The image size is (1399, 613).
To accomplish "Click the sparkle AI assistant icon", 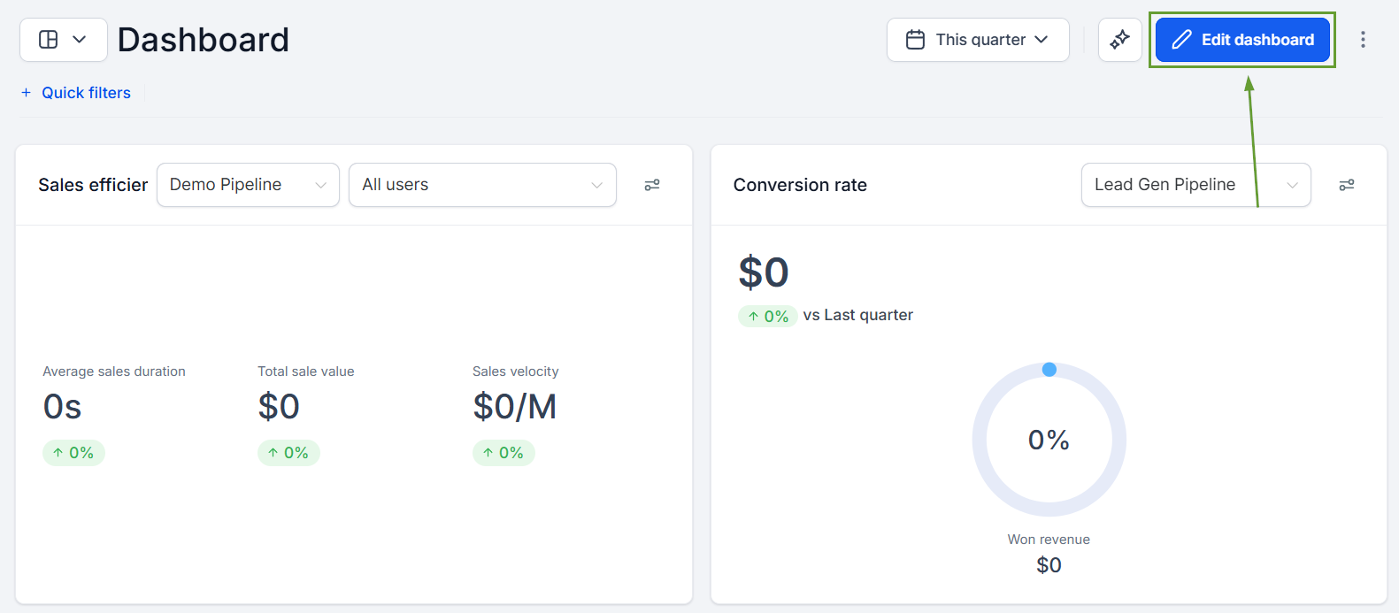I will coord(1120,40).
